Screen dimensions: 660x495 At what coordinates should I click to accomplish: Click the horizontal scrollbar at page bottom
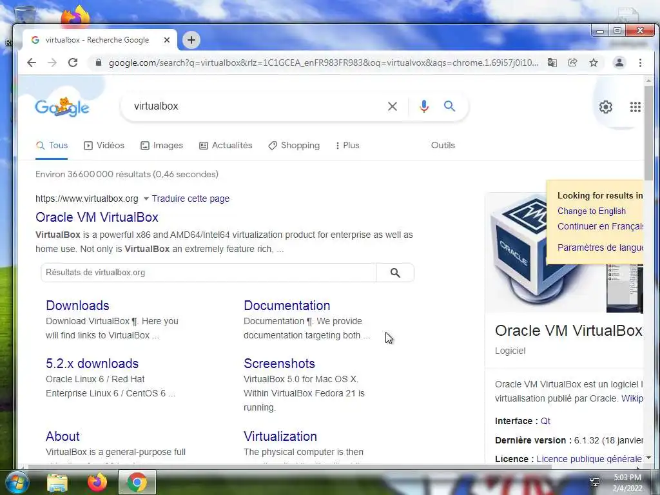point(289,467)
